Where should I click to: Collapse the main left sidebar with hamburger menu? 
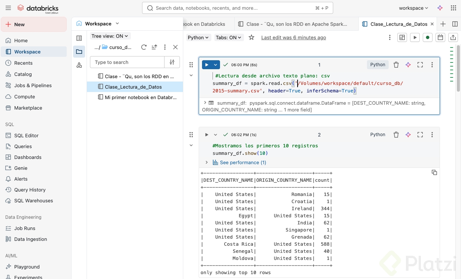pos(8,8)
